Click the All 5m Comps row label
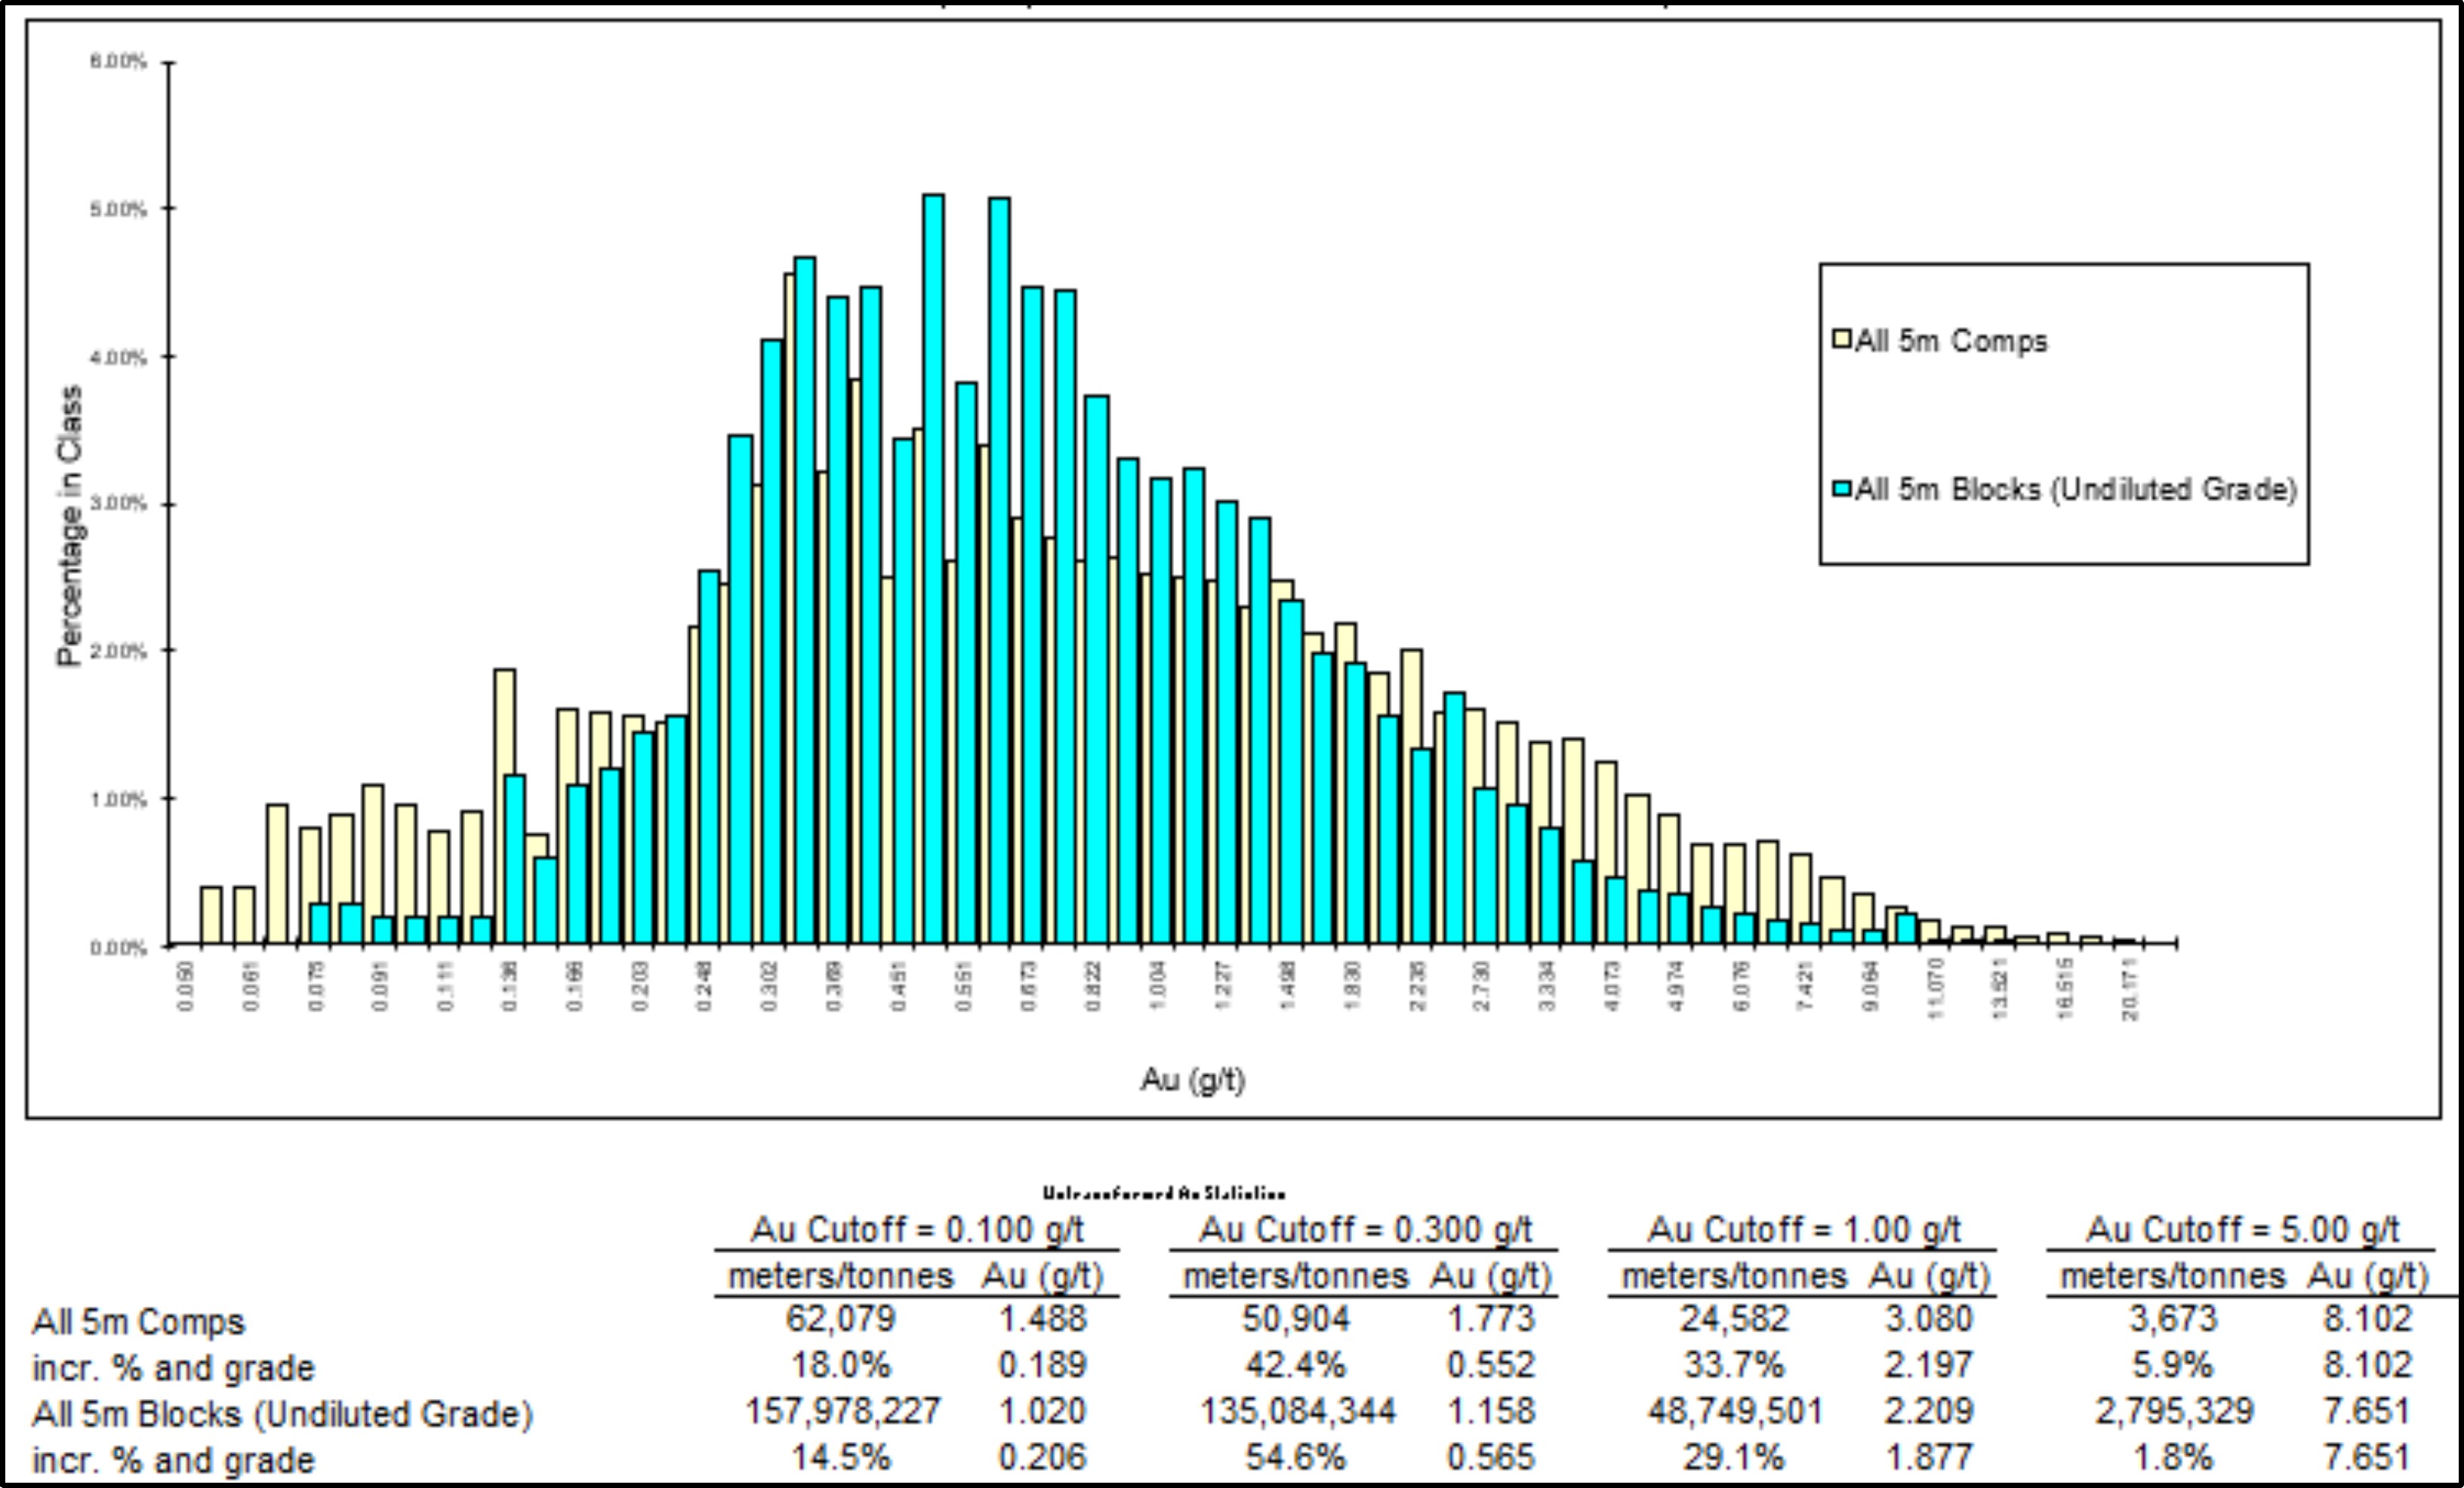The image size is (2464, 1488). coord(138,1322)
